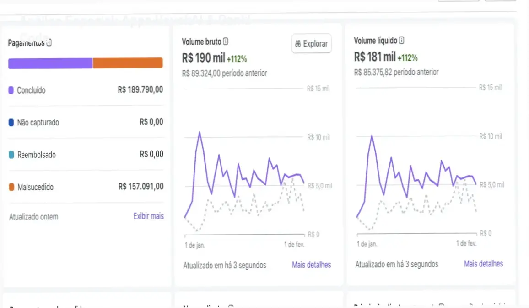
Task: Click the binoculars icon on Explorar
Action: [298, 44]
